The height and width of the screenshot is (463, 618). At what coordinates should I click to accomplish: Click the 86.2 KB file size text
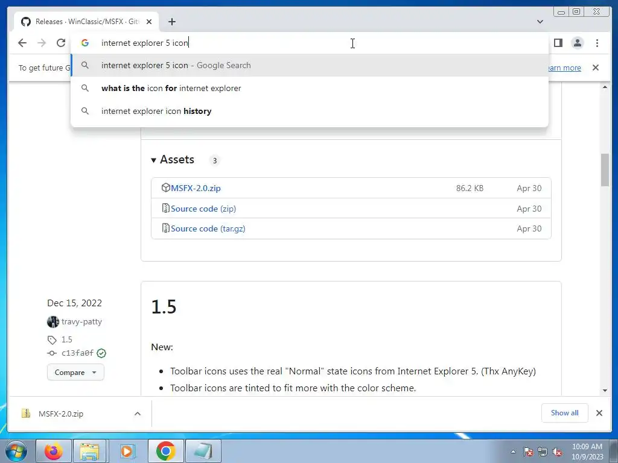point(470,188)
